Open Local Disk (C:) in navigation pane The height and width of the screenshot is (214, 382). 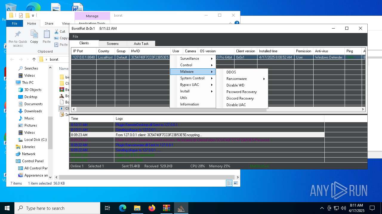(36, 140)
